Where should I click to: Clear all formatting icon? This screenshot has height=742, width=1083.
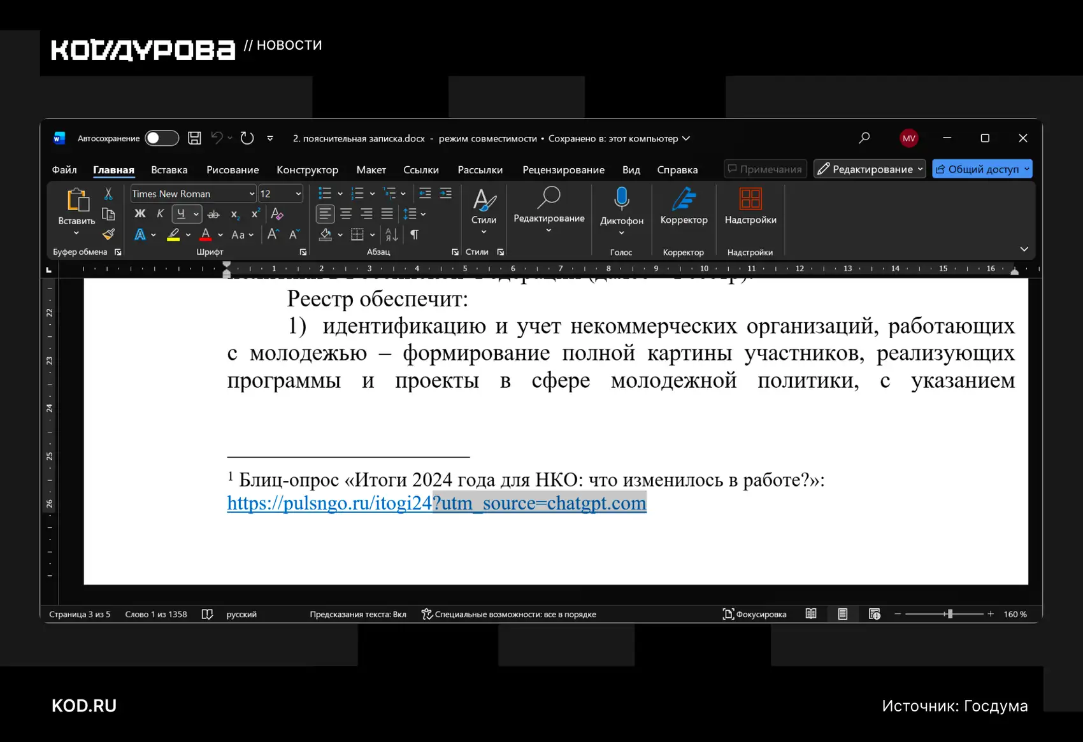pyautogui.click(x=277, y=214)
